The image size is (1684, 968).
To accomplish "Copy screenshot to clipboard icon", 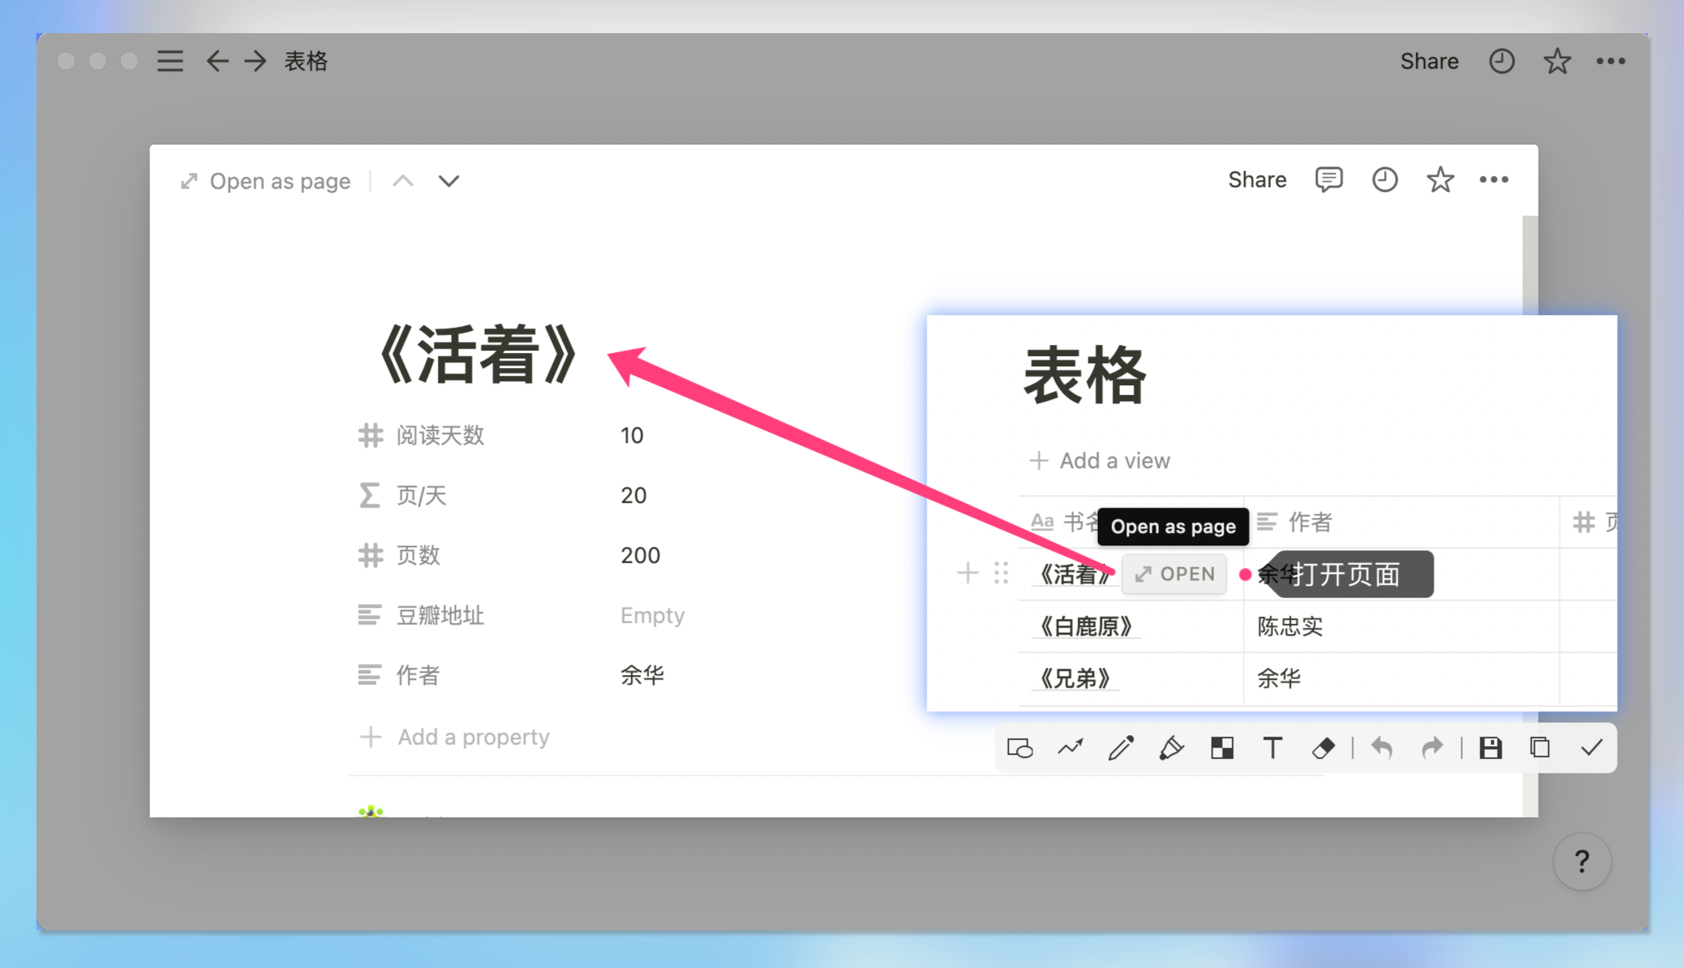I will (1540, 748).
